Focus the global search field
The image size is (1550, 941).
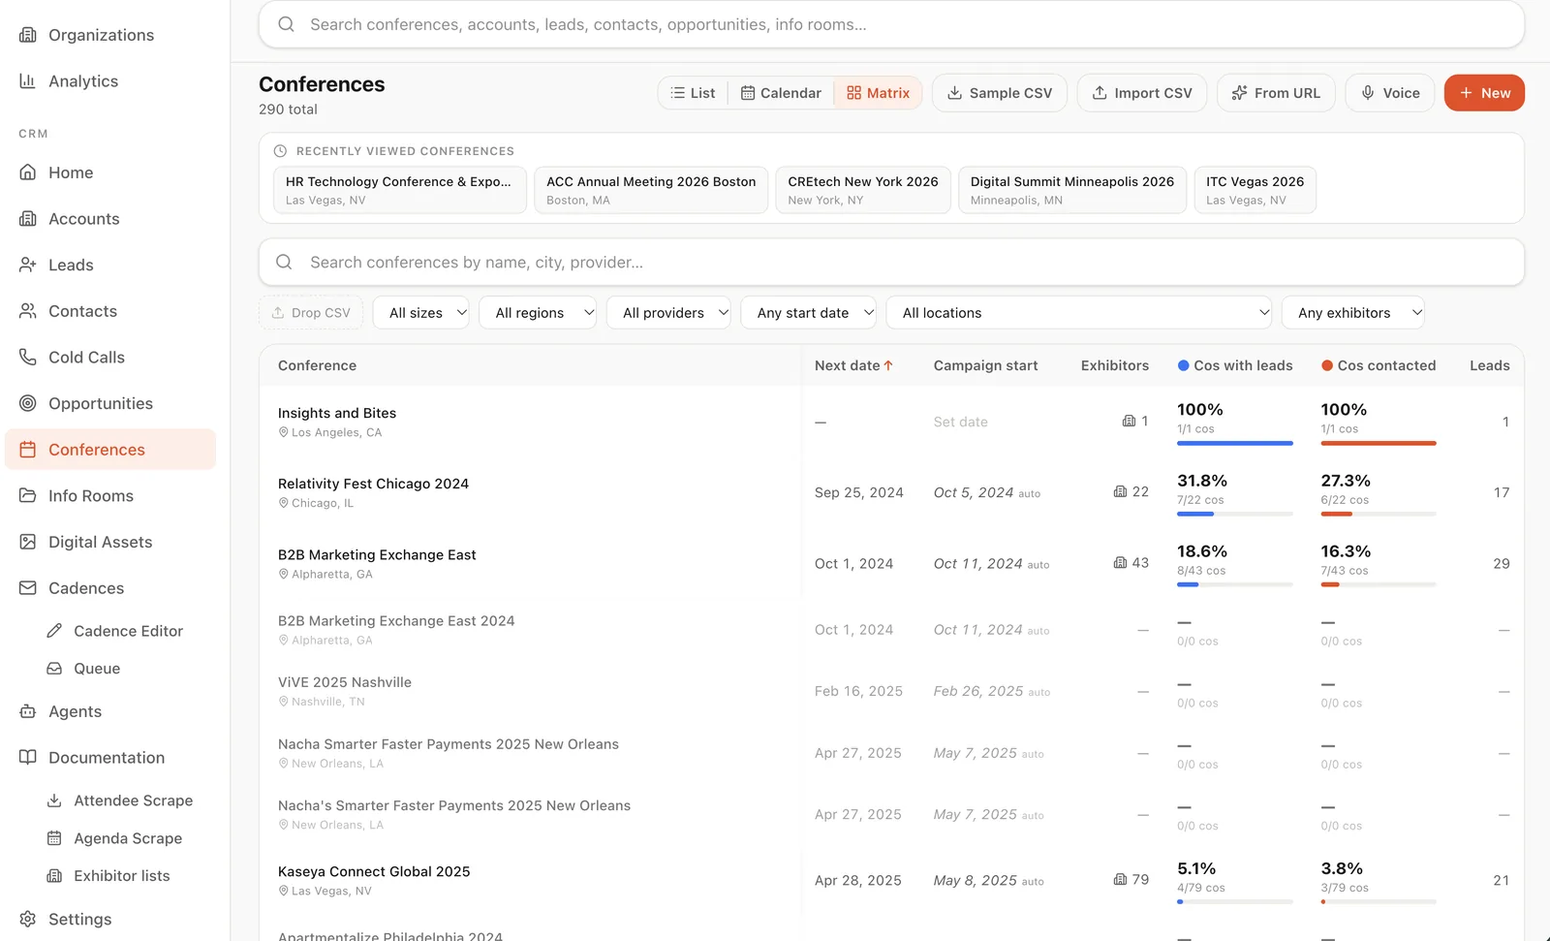click(891, 24)
